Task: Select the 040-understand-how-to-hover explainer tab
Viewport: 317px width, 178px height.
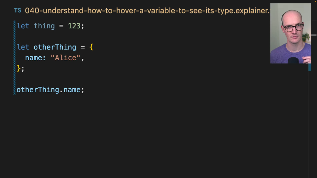Action: click(145, 11)
